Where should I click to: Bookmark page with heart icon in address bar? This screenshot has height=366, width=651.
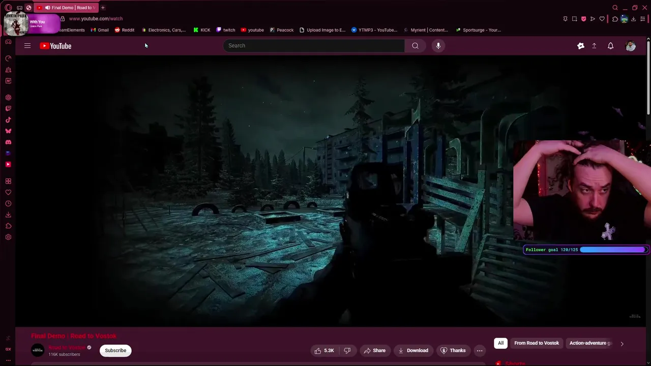(x=602, y=19)
